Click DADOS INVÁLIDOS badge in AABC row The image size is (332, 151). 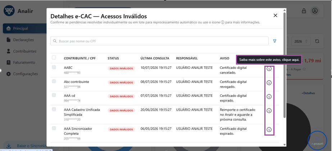point(121,69)
